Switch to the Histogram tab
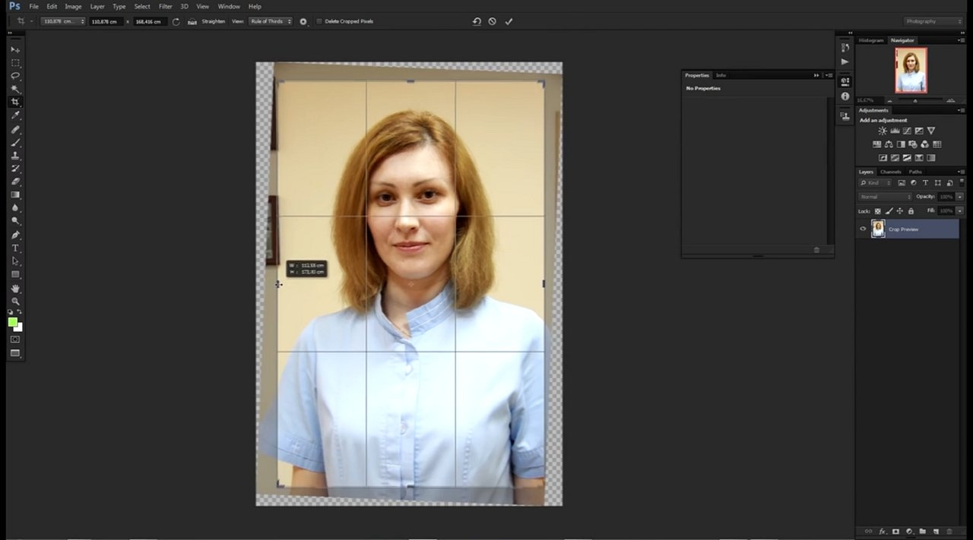Image resolution: width=973 pixels, height=540 pixels. point(871,40)
